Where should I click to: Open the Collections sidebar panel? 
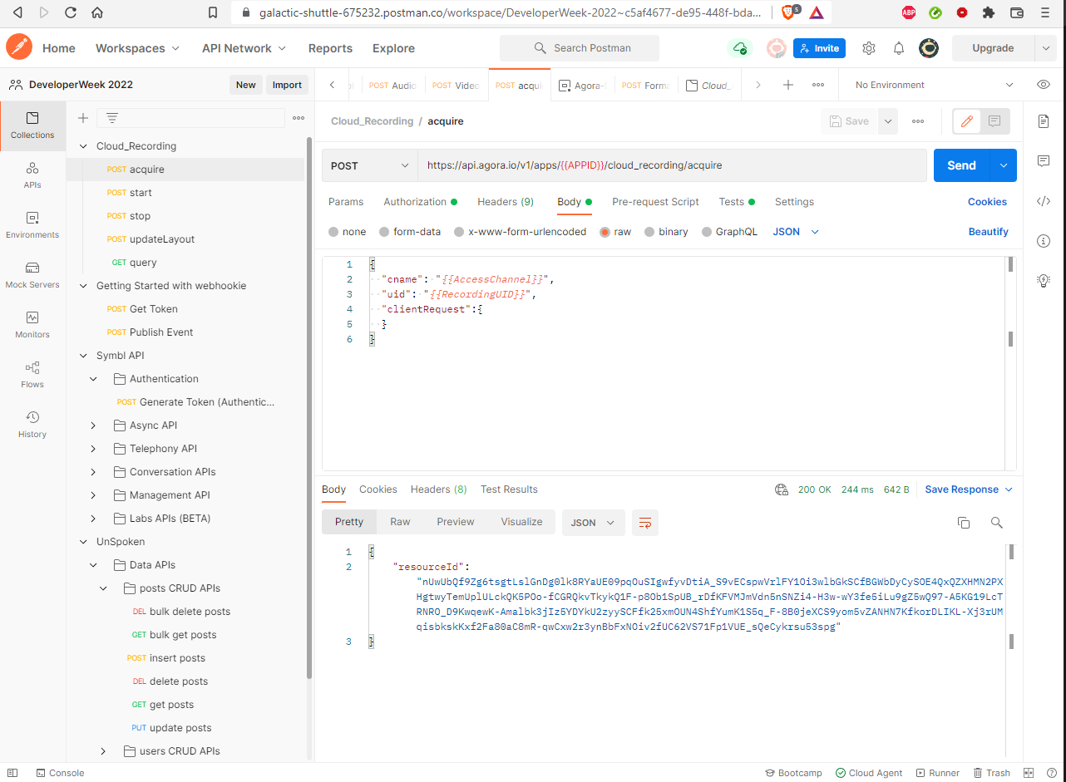click(32, 125)
